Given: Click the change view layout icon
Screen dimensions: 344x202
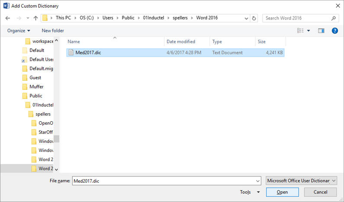Looking at the screenshot, I should (x=300, y=31).
